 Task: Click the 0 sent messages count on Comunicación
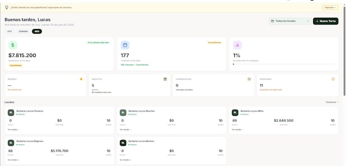pyautogui.click(x=177, y=86)
